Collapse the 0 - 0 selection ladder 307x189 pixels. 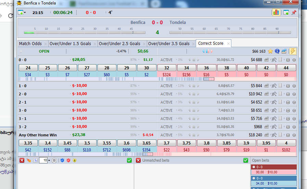tap(288, 60)
